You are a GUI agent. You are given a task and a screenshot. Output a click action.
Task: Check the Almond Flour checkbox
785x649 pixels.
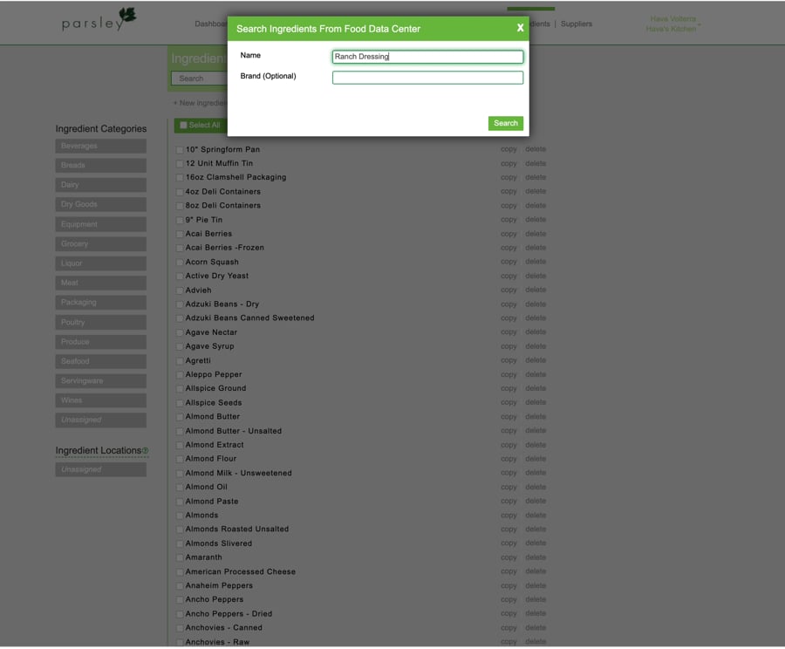pos(180,458)
